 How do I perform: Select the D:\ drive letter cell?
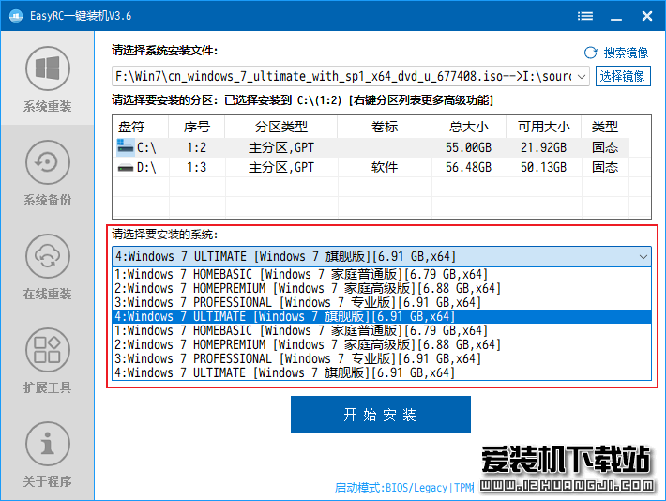pos(146,167)
